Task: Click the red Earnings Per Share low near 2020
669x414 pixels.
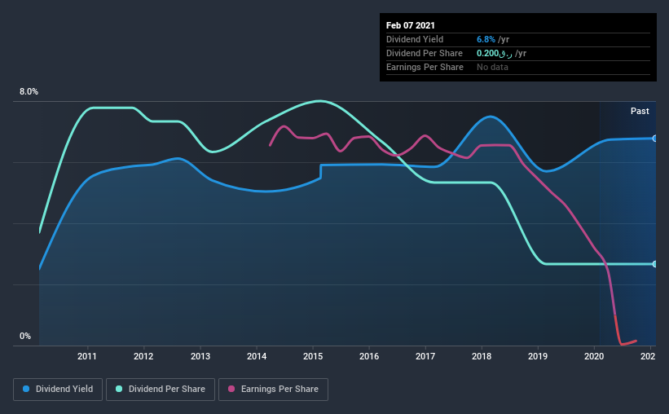Action: pos(622,344)
